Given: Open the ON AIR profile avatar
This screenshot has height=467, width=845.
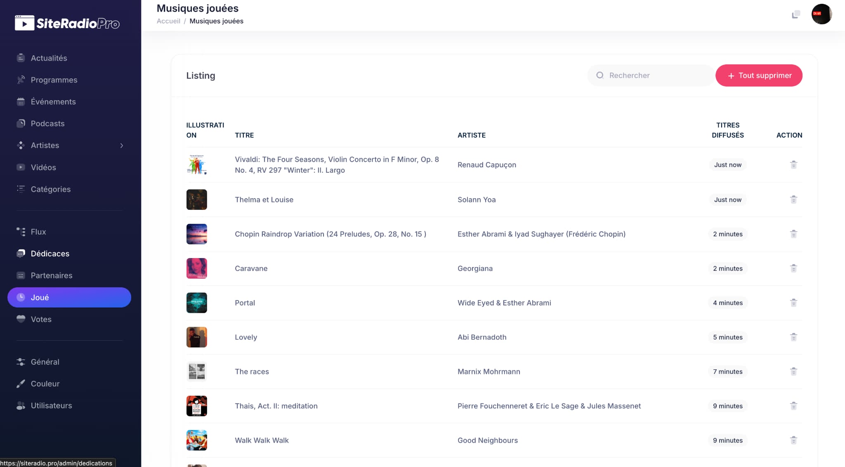Looking at the screenshot, I should tap(821, 14).
